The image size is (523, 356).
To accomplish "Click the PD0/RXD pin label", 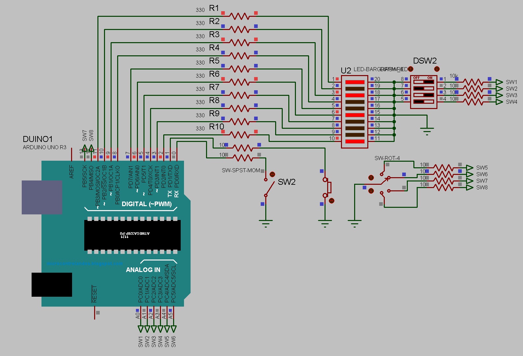I will 177,176.
